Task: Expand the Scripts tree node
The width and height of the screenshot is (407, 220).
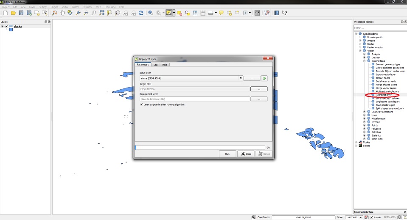Action: pos(356,146)
